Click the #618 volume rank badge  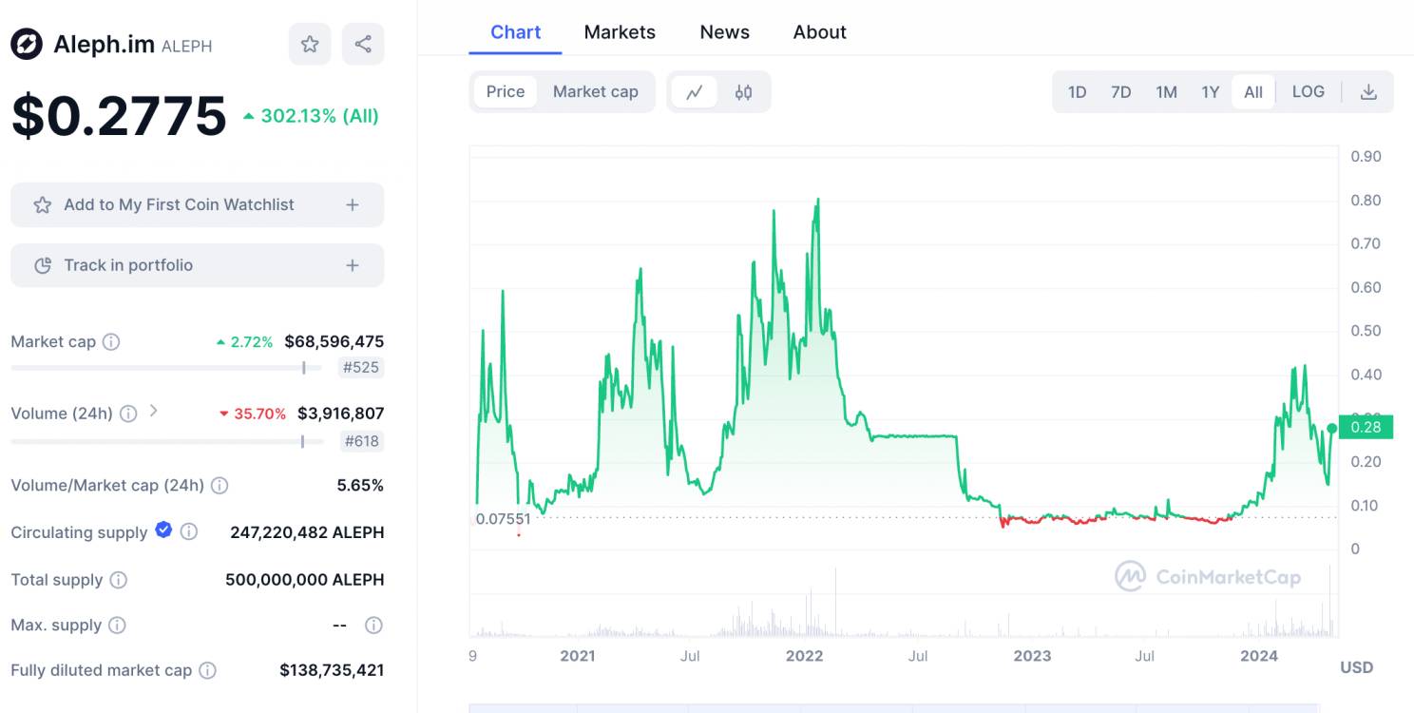point(361,441)
